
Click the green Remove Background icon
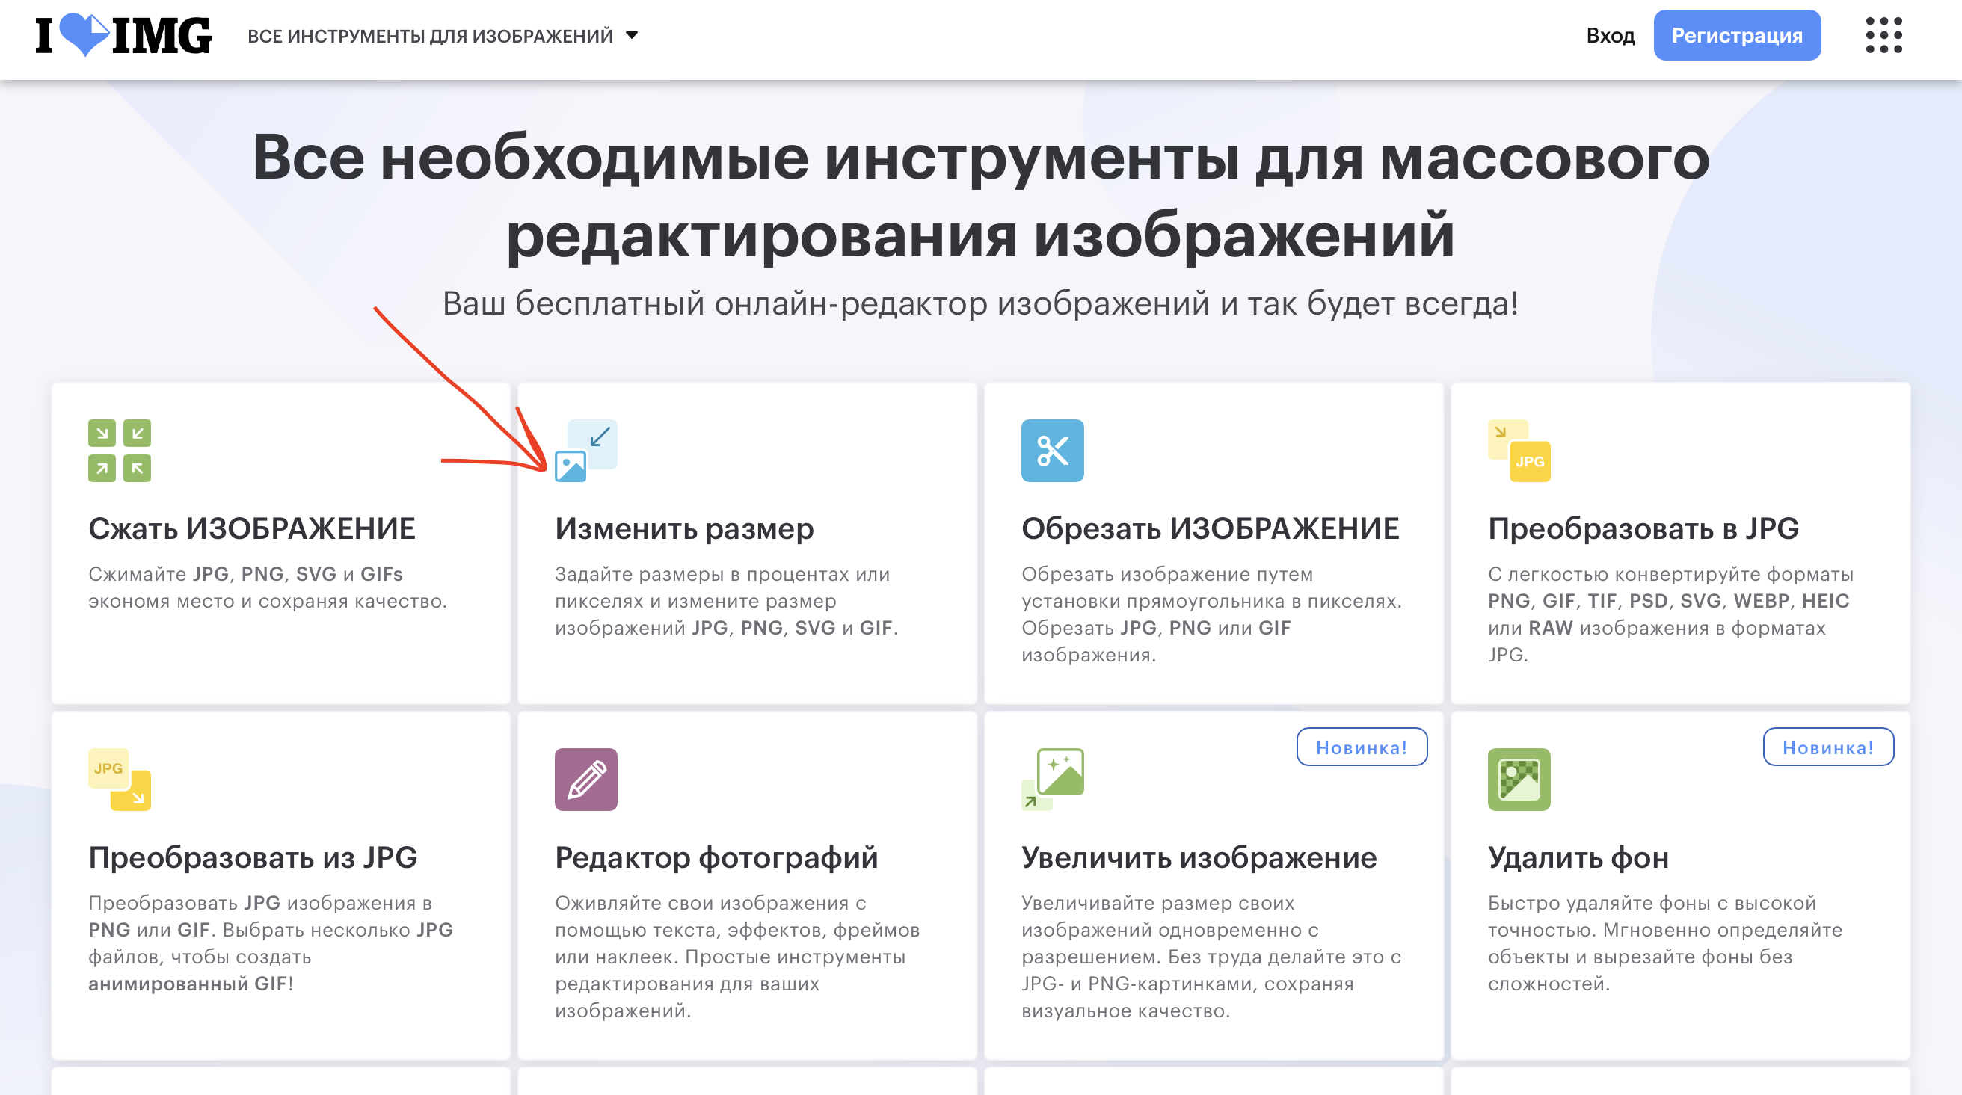coord(1519,780)
